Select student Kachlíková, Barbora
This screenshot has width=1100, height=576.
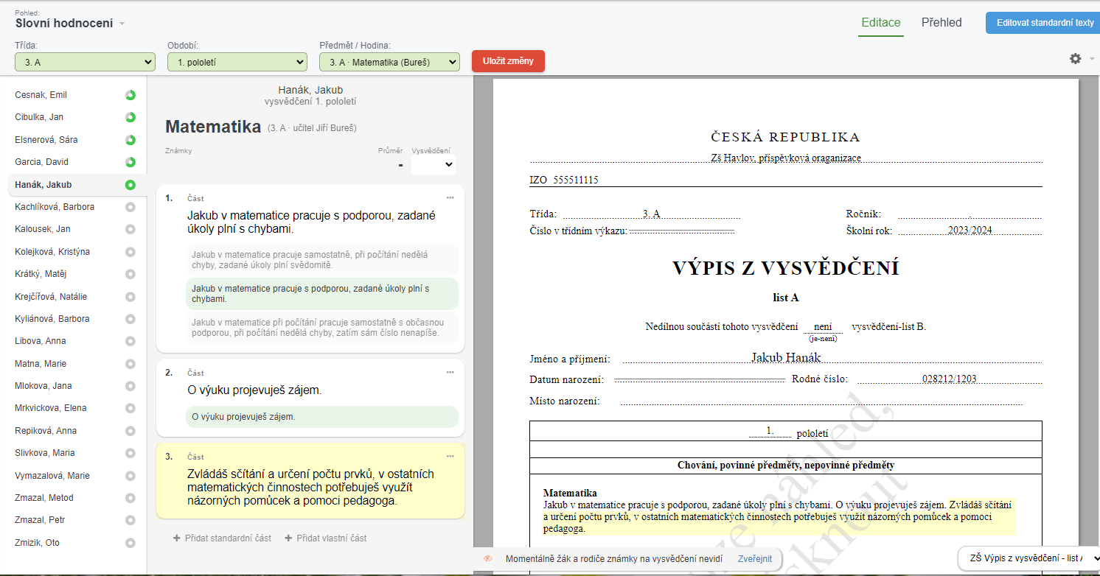(55, 207)
